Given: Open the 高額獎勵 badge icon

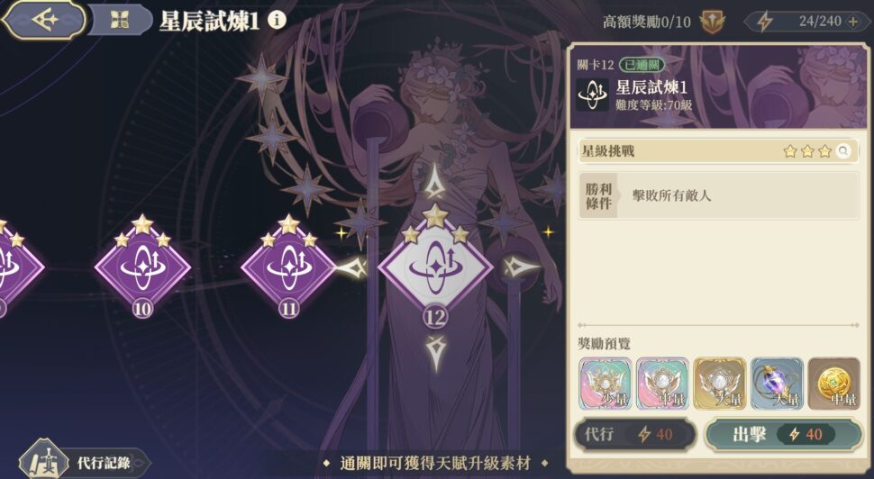Looking at the screenshot, I should point(713,22).
